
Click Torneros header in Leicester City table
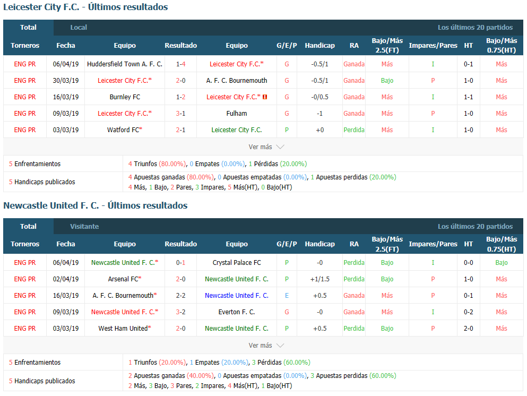point(25,45)
